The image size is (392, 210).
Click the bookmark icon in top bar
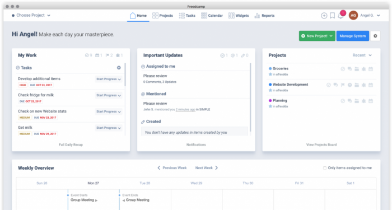click(332, 16)
